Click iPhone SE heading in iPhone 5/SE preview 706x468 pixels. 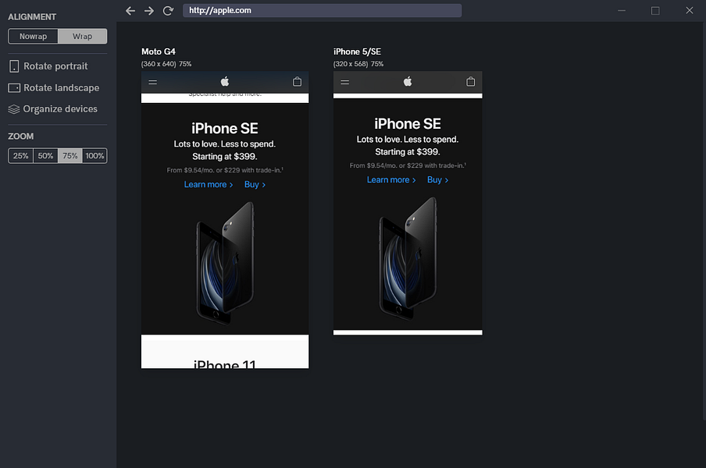[x=408, y=124]
